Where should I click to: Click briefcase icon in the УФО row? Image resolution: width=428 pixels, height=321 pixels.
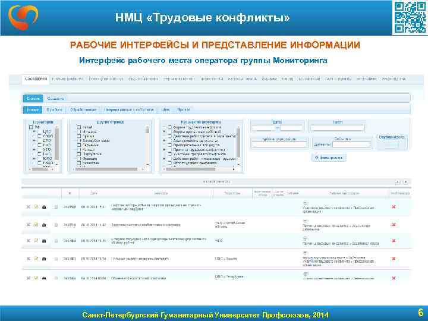coord(44,241)
